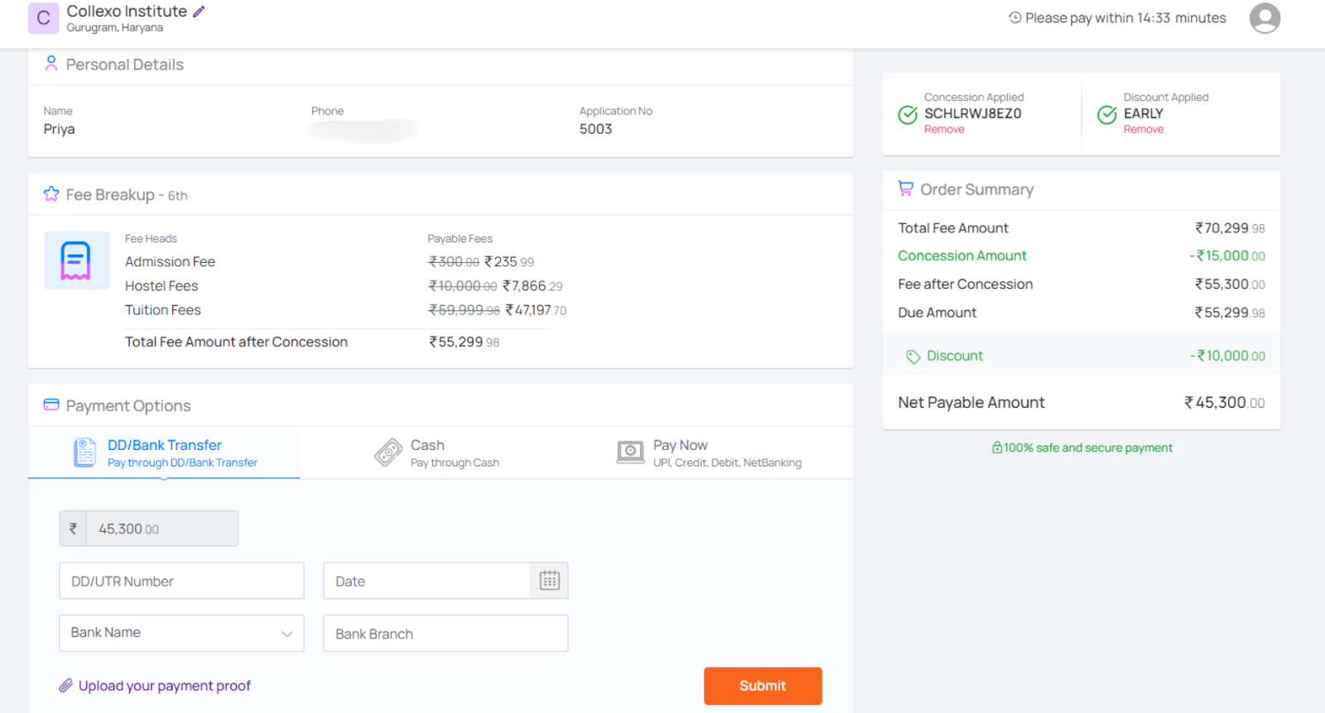Click the discount tag icon
Screen dimensions: 1325x713
(x=913, y=356)
